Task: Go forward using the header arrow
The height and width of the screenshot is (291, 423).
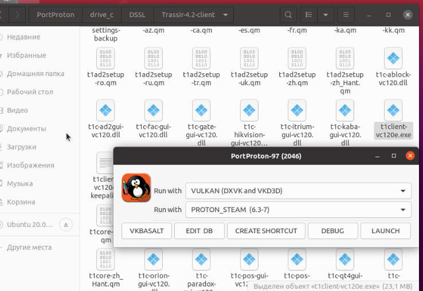Action: (17, 14)
